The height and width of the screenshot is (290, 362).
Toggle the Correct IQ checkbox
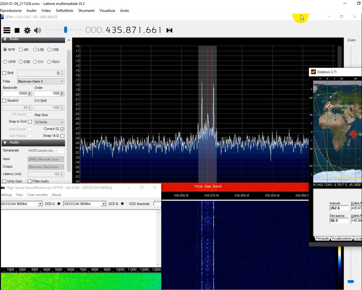62,129
